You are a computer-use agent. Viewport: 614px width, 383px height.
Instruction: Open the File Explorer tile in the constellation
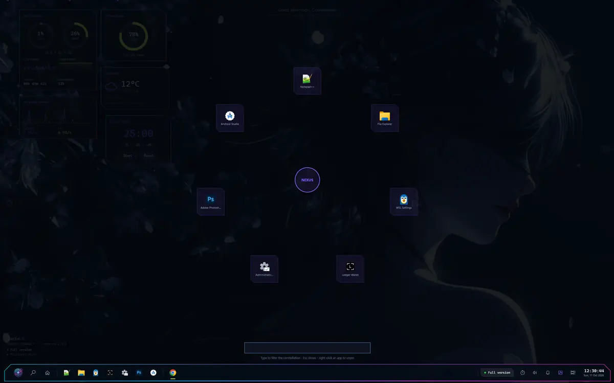(x=385, y=118)
